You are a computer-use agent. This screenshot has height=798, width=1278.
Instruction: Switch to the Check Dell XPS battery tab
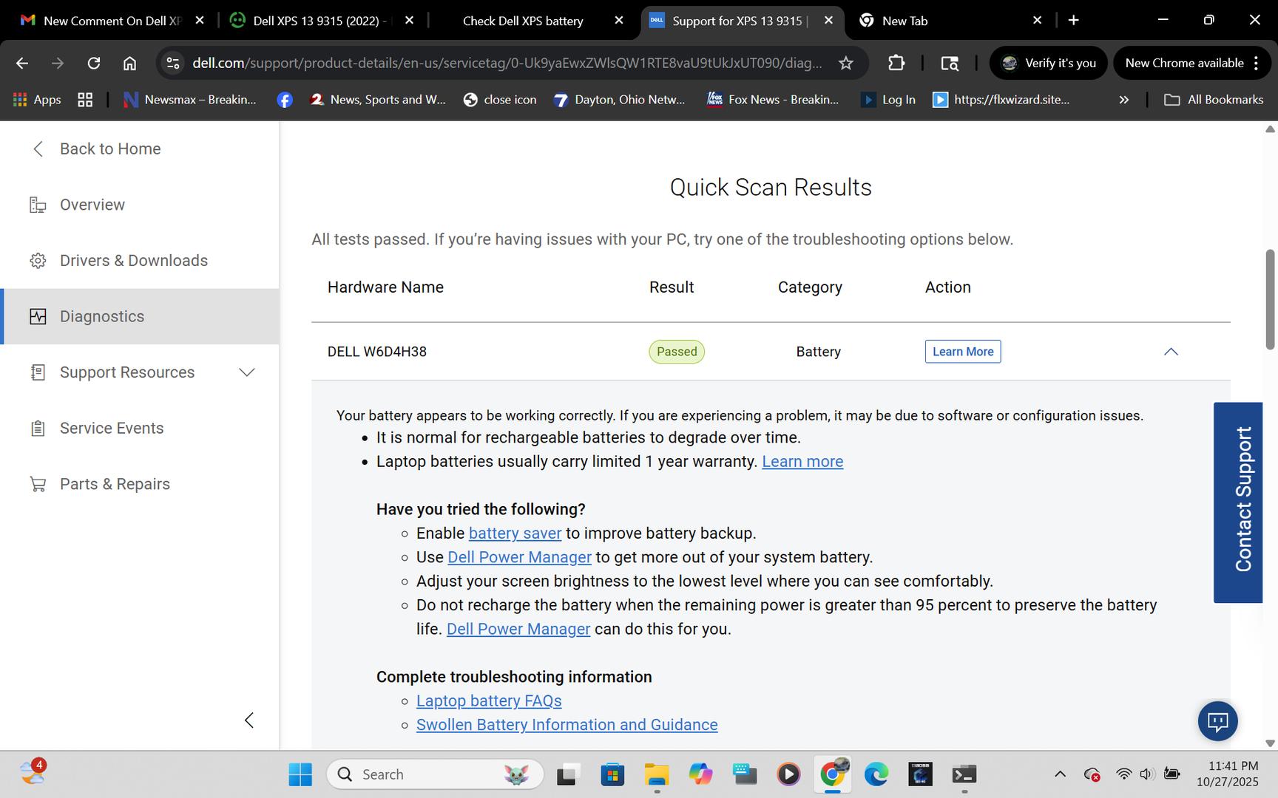(x=533, y=21)
